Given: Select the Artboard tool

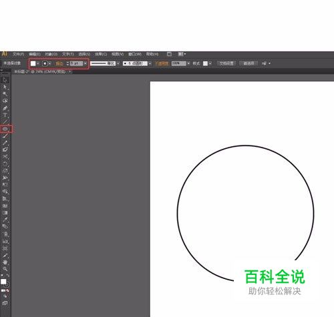Looking at the screenshot, I should click(x=5, y=248).
